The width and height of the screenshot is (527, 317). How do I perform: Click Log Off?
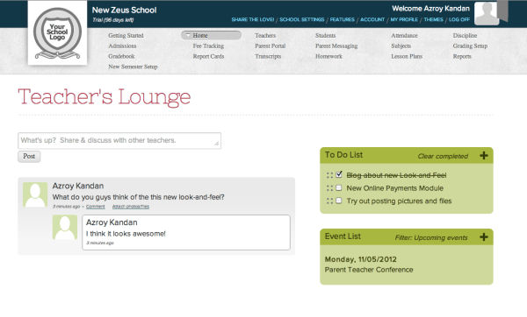coord(459,20)
